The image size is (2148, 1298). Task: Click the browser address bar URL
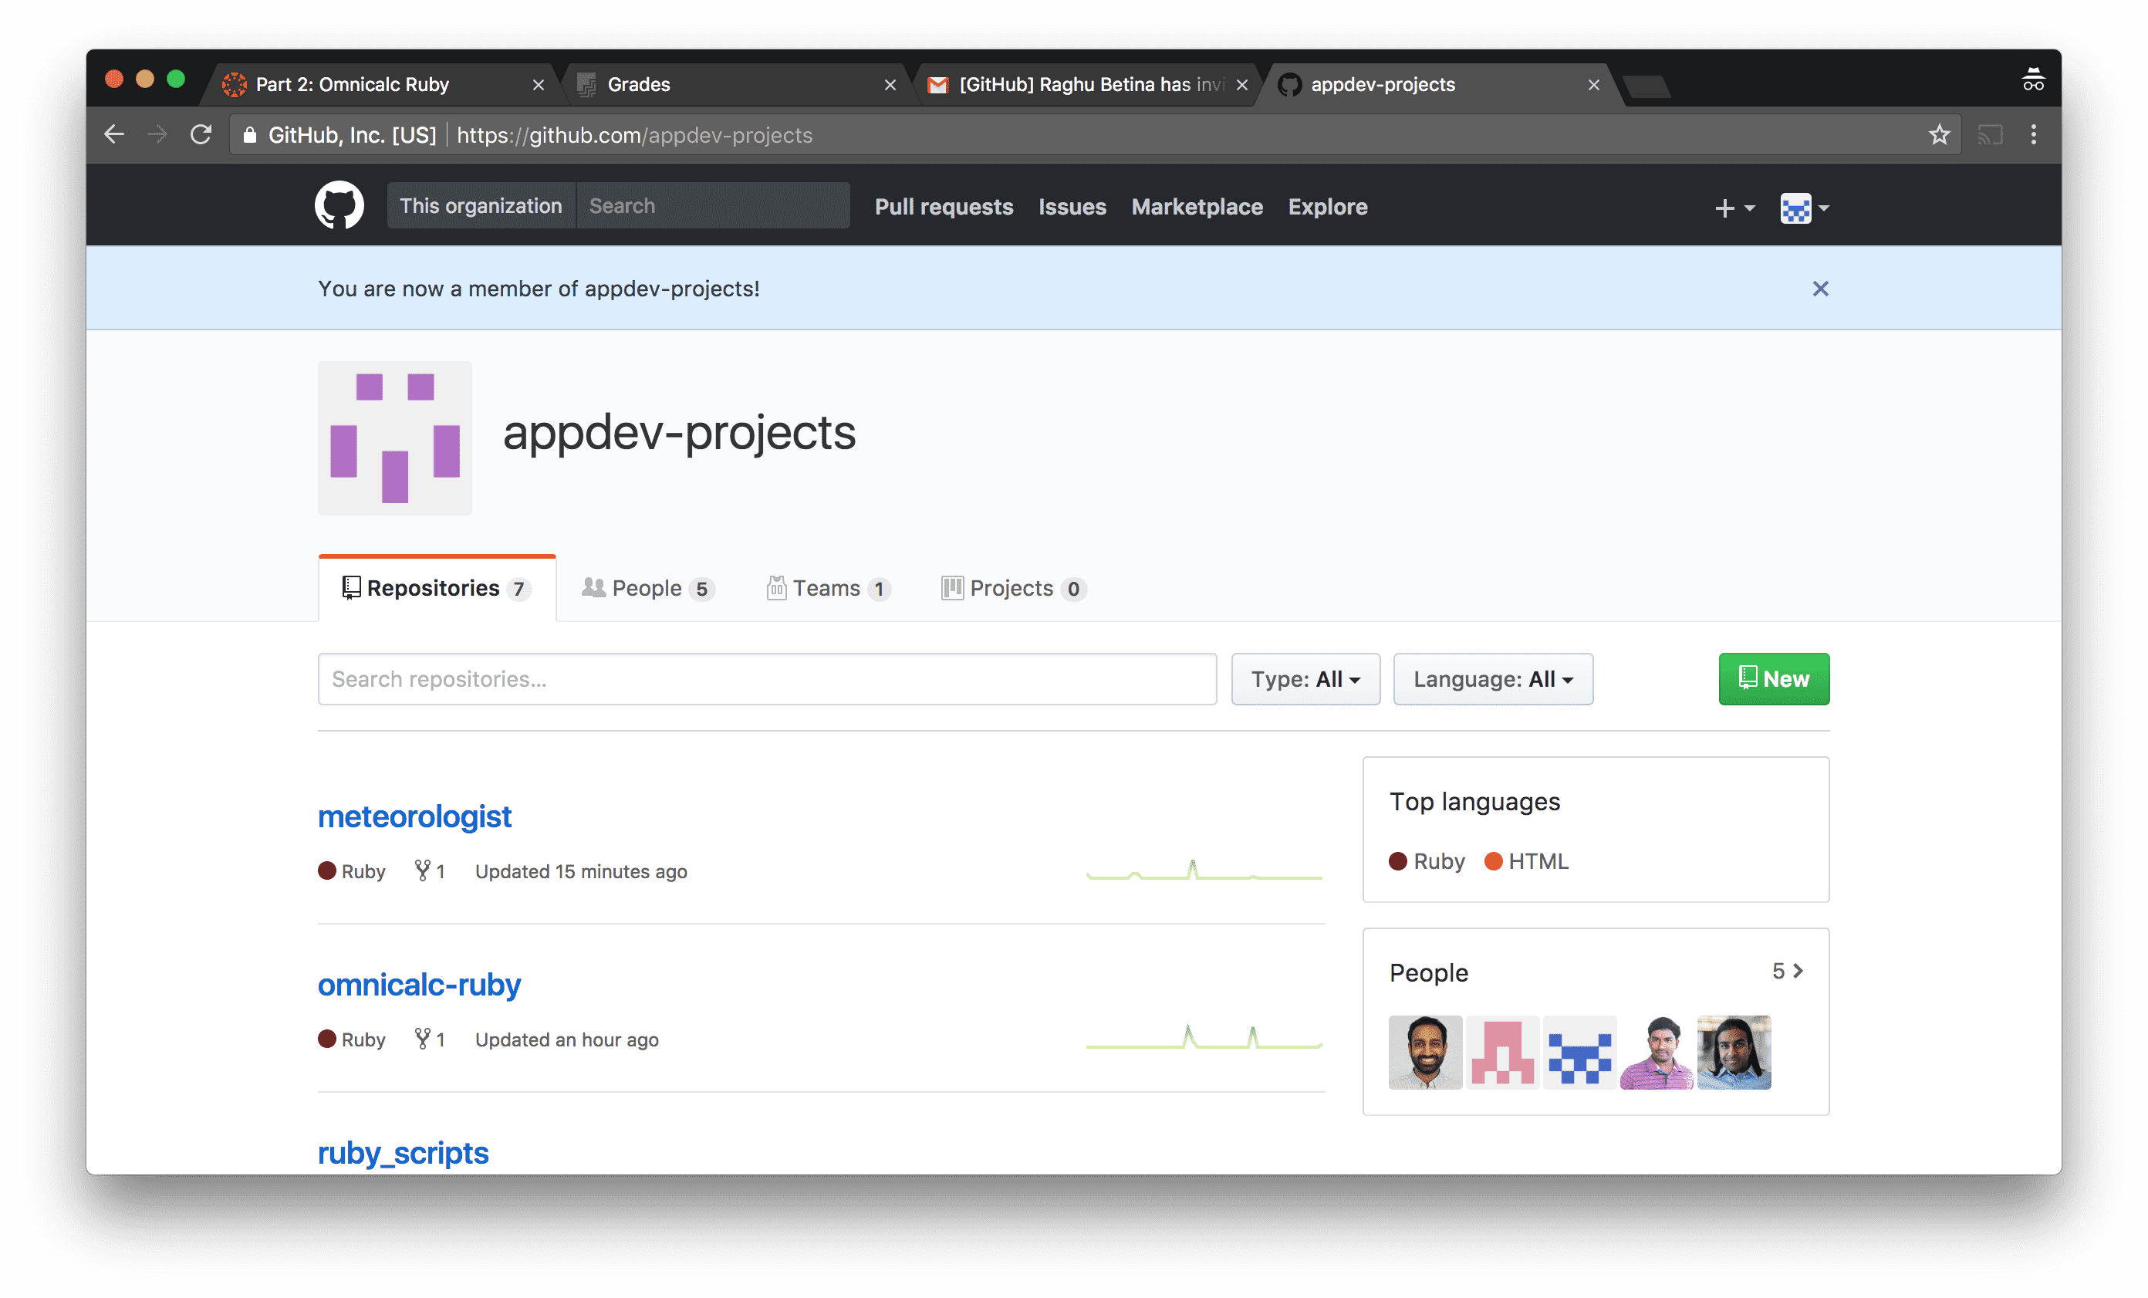(633, 135)
